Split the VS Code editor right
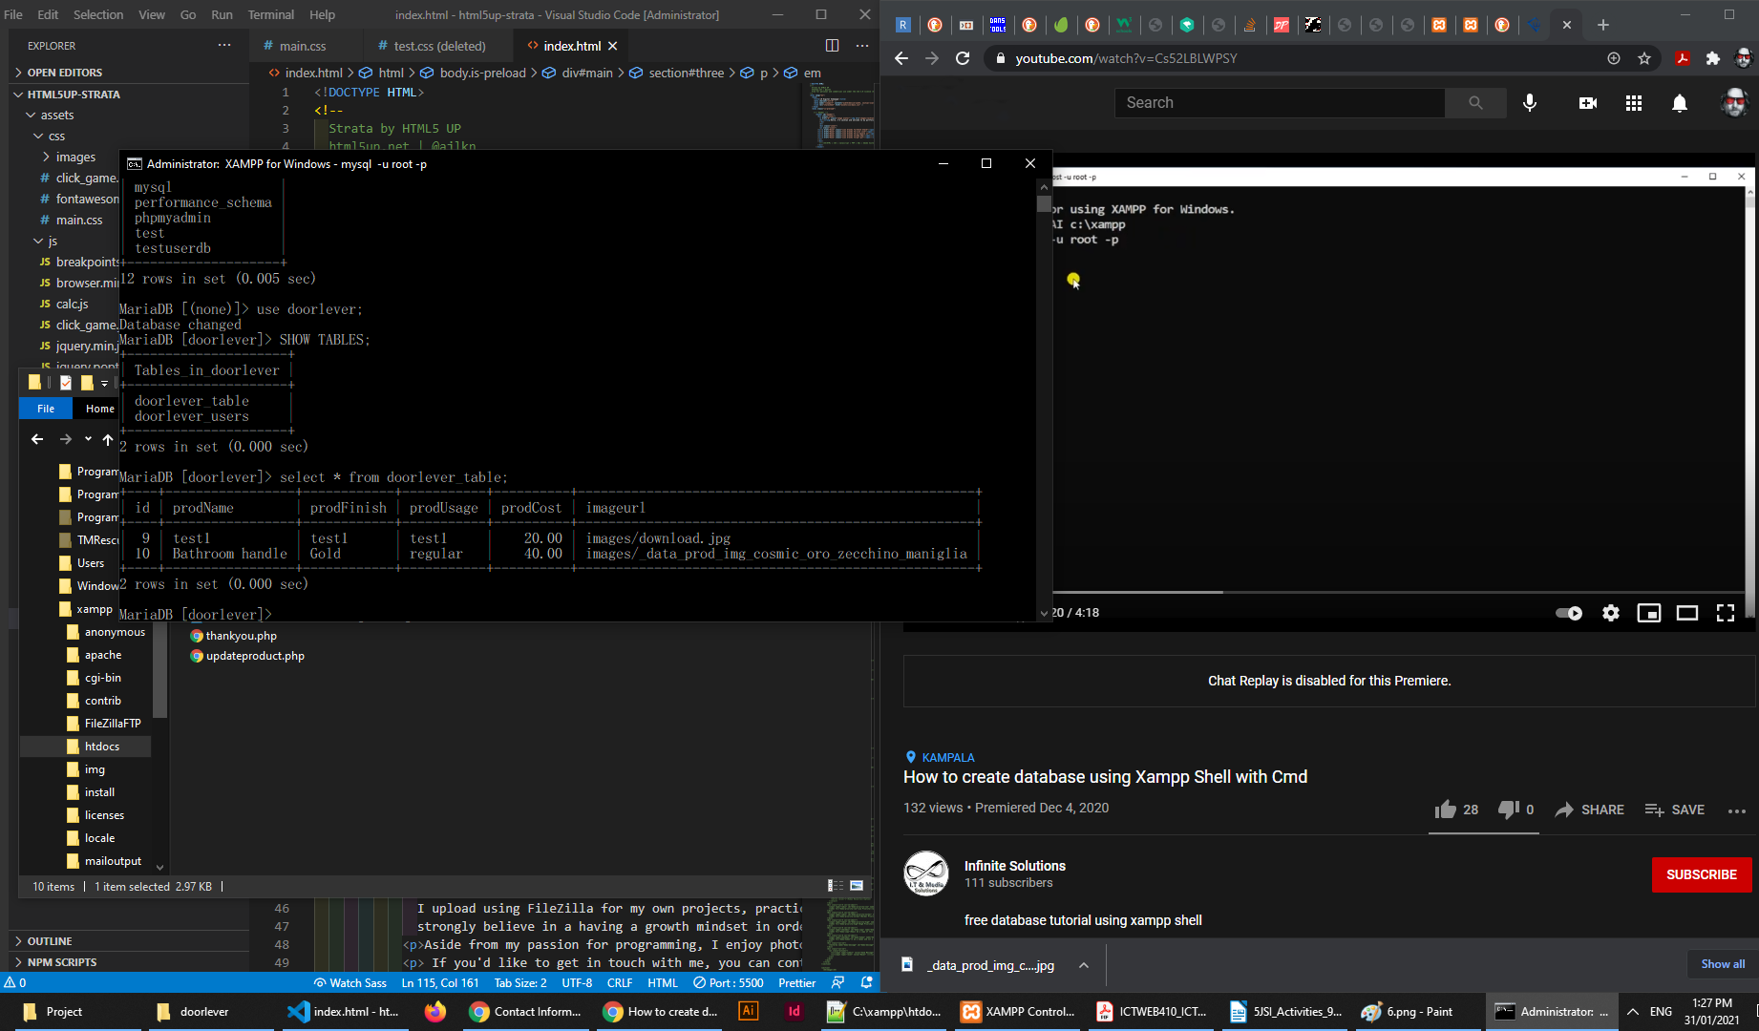Image resolution: width=1759 pixels, height=1031 pixels. tap(832, 46)
